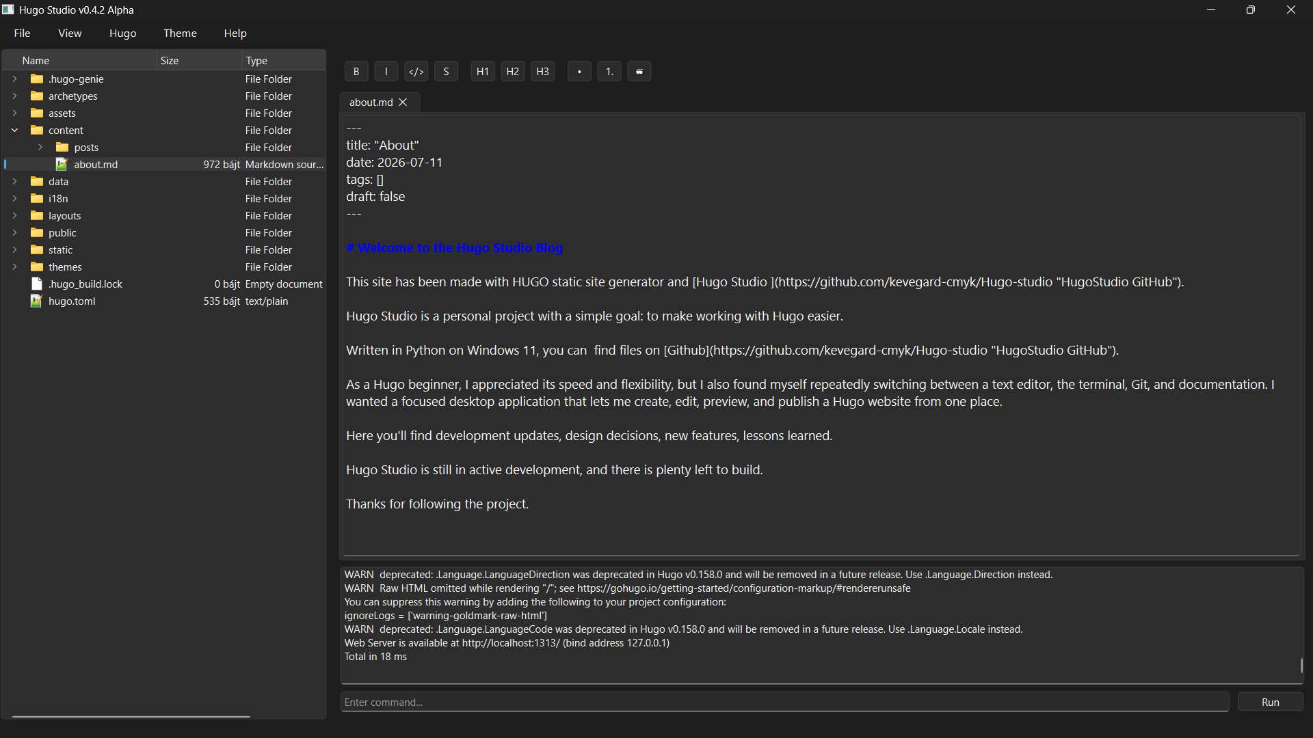
Task: Click the 'Total in 18 ms' log line
Action: click(x=375, y=656)
